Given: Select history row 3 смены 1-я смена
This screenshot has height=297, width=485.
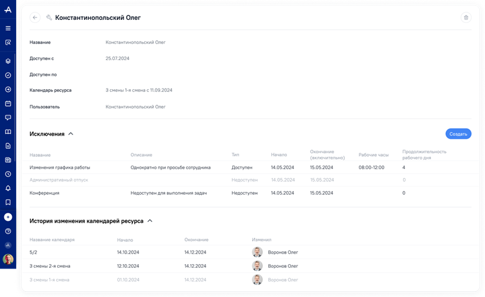Looking at the screenshot, I should click(x=250, y=280).
